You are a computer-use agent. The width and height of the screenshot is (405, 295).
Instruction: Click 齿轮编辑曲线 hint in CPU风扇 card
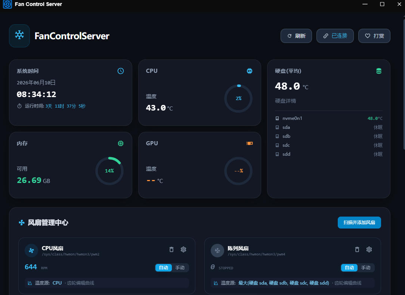pos(81,283)
